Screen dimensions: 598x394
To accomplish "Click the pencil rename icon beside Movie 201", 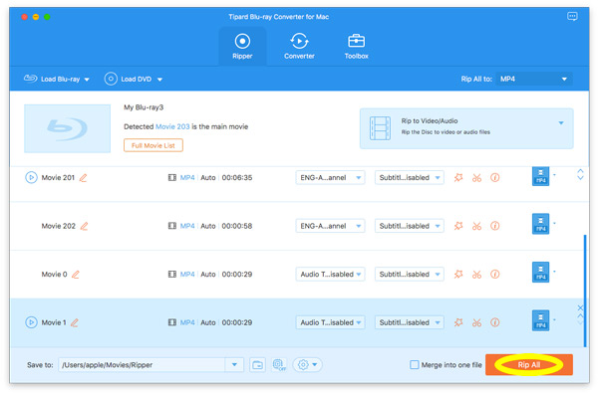I will [83, 178].
